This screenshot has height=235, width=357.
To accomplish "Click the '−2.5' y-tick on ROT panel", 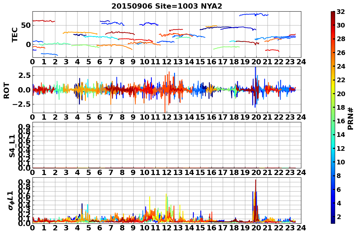I will click(22, 104).
